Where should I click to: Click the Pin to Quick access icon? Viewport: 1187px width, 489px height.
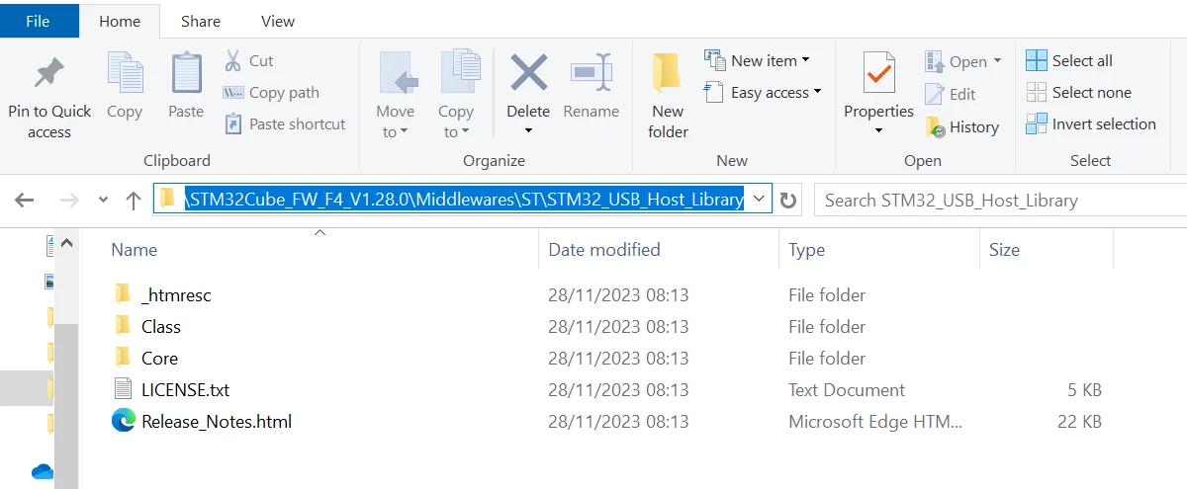[x=48, y=74]
